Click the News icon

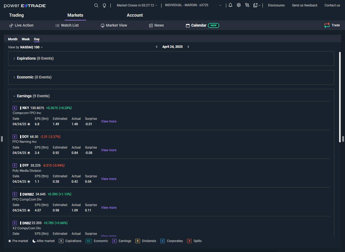(x=151, y=26)
